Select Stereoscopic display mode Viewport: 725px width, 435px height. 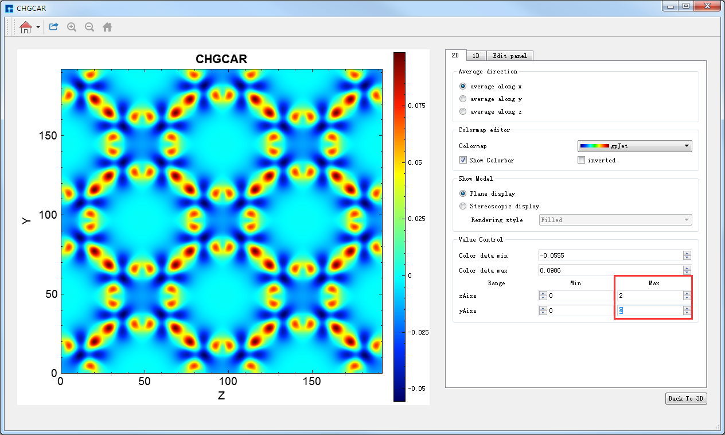(x=463, y=206)
